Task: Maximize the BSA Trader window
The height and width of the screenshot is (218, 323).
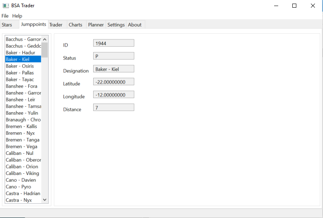Action: coord(294,6)
